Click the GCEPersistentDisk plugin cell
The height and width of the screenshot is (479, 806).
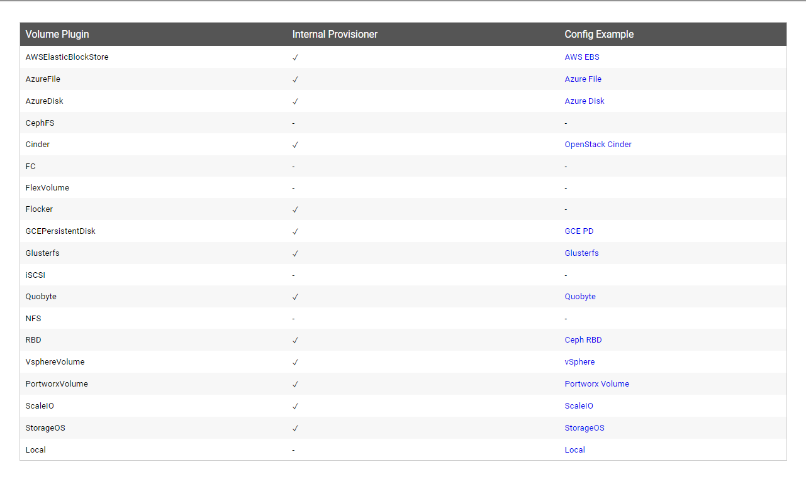(x=60, y=231)
